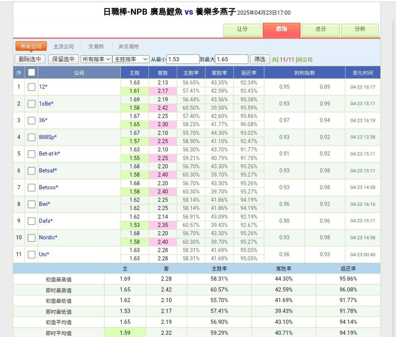Viewport: 396px width, 337px height.
Task: Open company link Dafa*
Action: click(46, 221)
